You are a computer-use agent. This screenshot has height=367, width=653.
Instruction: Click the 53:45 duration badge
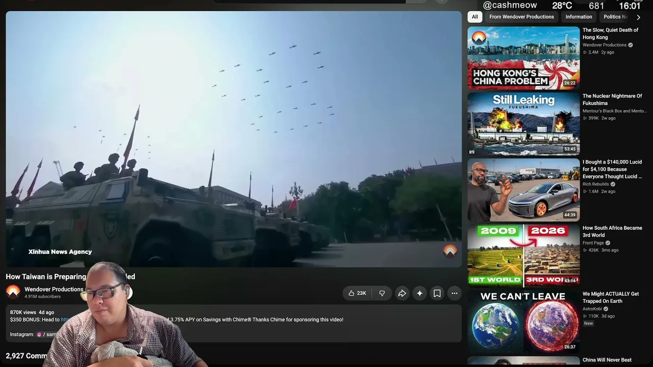click(570, 149)
